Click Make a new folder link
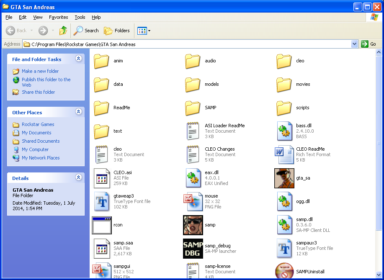 40,71
